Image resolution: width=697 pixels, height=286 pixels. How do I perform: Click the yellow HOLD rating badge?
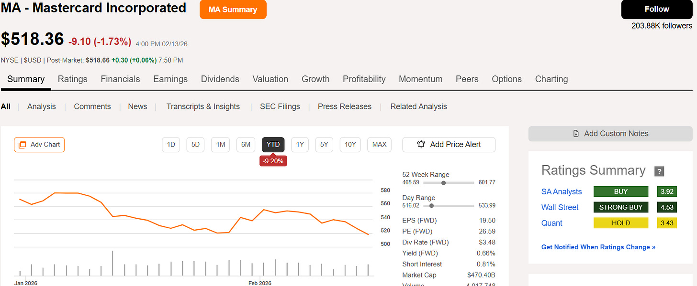(621, 223)
